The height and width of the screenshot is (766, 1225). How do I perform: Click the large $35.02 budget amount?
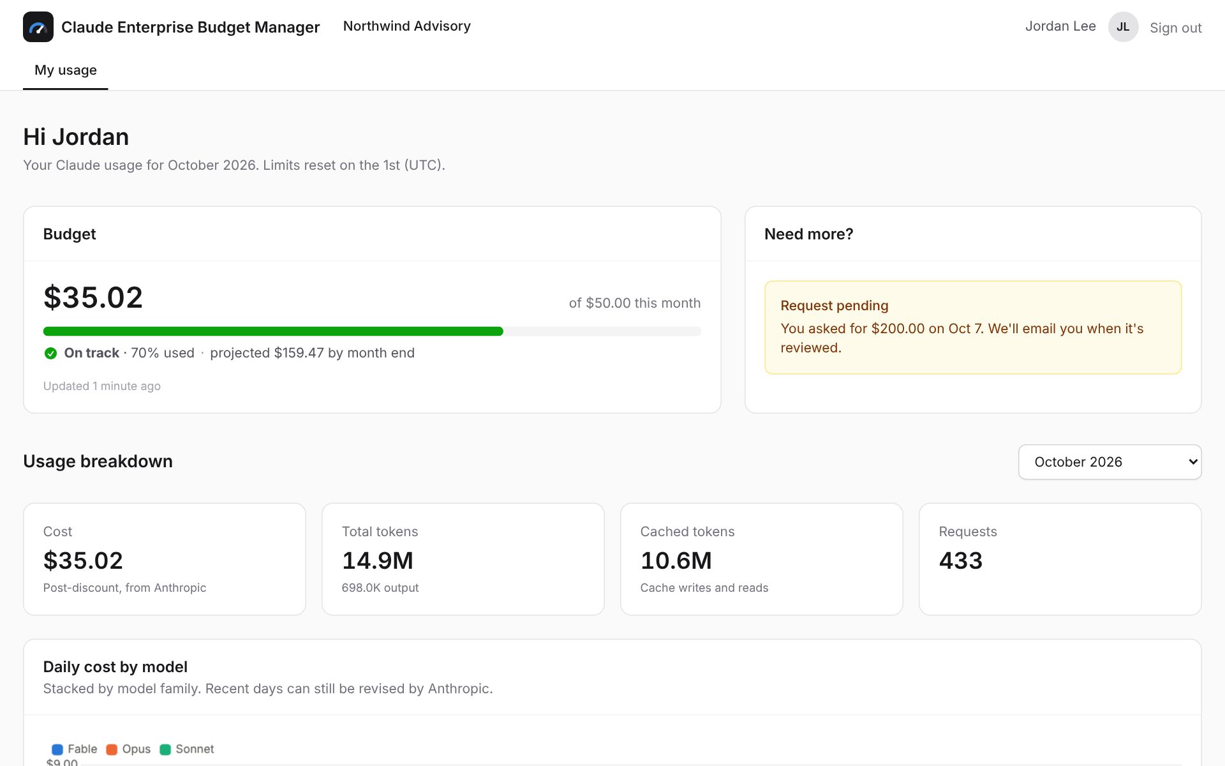point(93,297)
